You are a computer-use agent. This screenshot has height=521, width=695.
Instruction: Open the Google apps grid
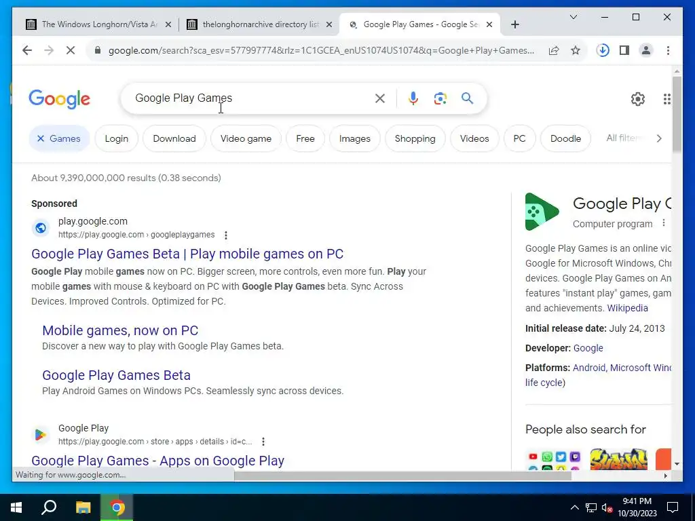[666, 99]
